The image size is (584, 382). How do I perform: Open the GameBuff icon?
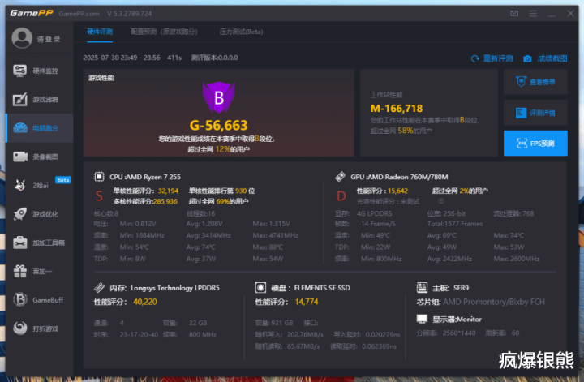click(20, 300)
